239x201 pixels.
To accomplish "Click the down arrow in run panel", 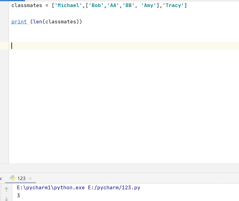I will [6, 199].
